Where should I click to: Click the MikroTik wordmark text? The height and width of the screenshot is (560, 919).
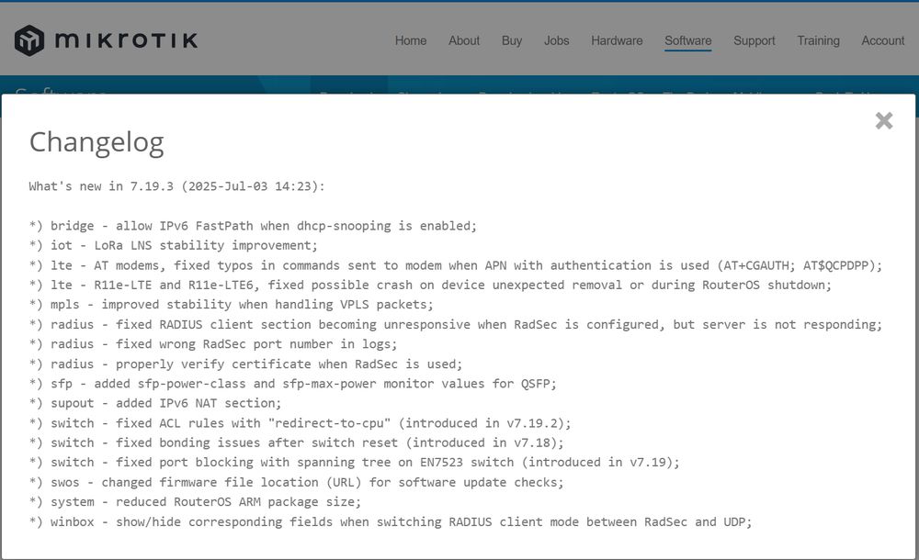127,40
